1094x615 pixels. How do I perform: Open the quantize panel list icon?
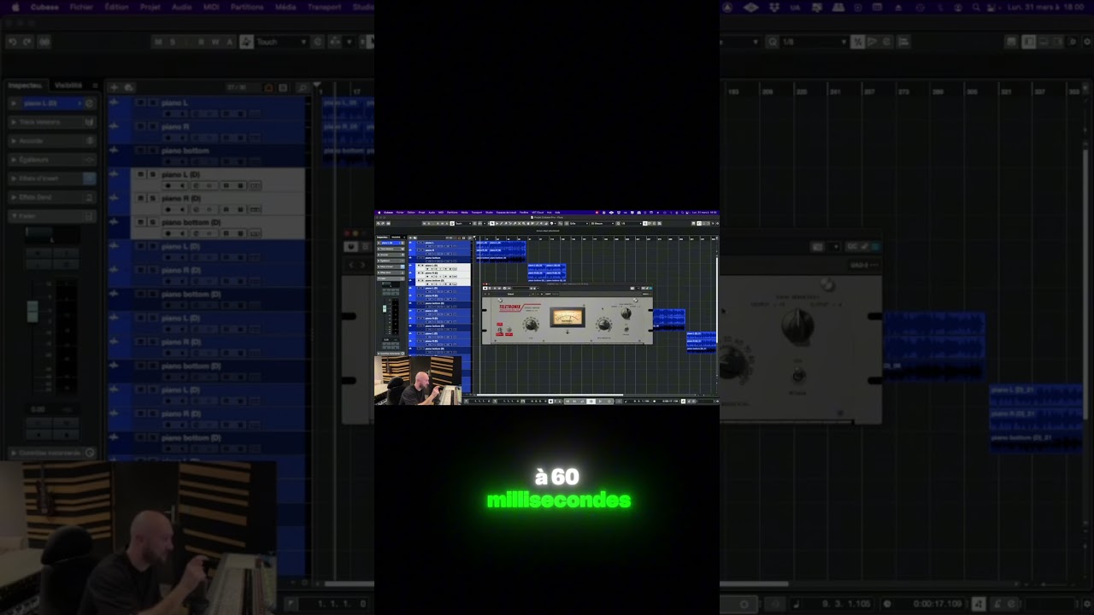(903, 42)
